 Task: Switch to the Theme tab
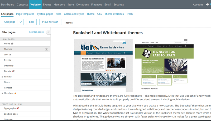[90, 14]
